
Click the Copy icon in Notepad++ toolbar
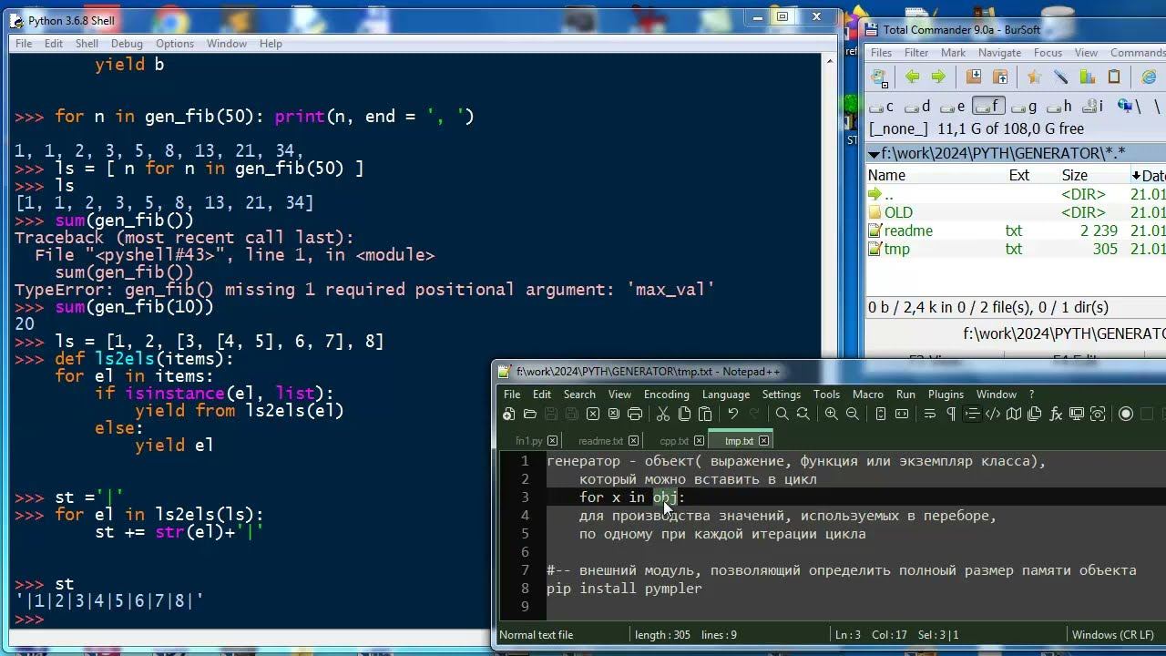[684, 414]
